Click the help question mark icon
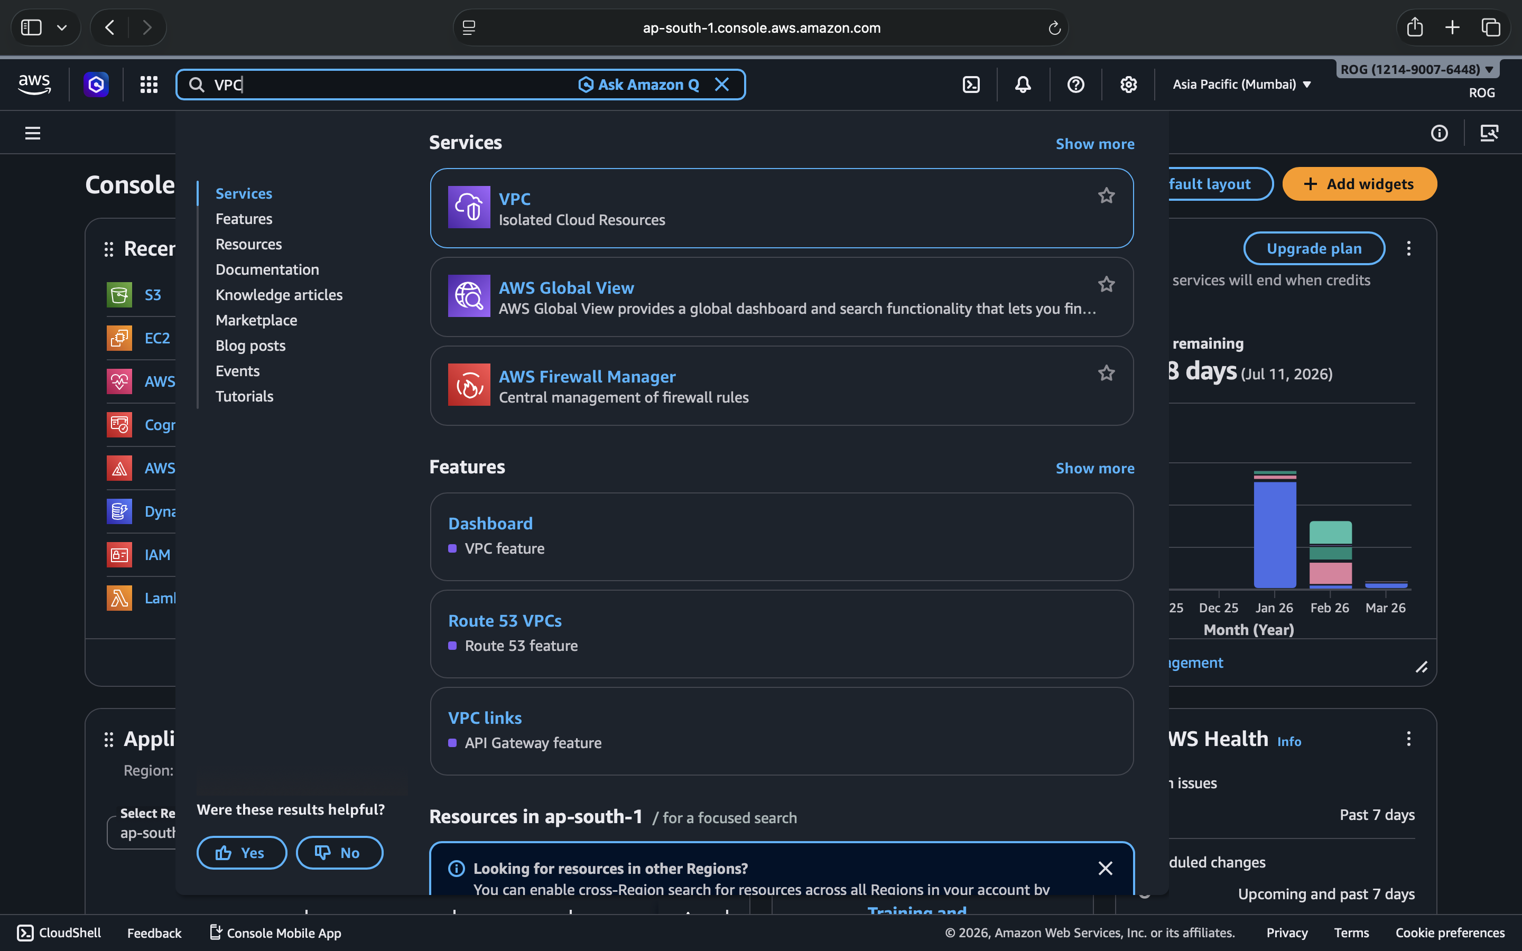This screenshot has height=951, width=1522. [1075, 85]
